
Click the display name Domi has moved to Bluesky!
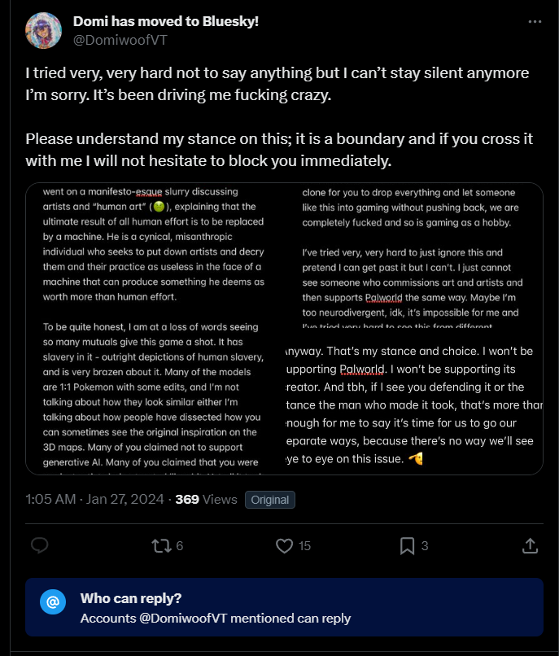(166, 21)
